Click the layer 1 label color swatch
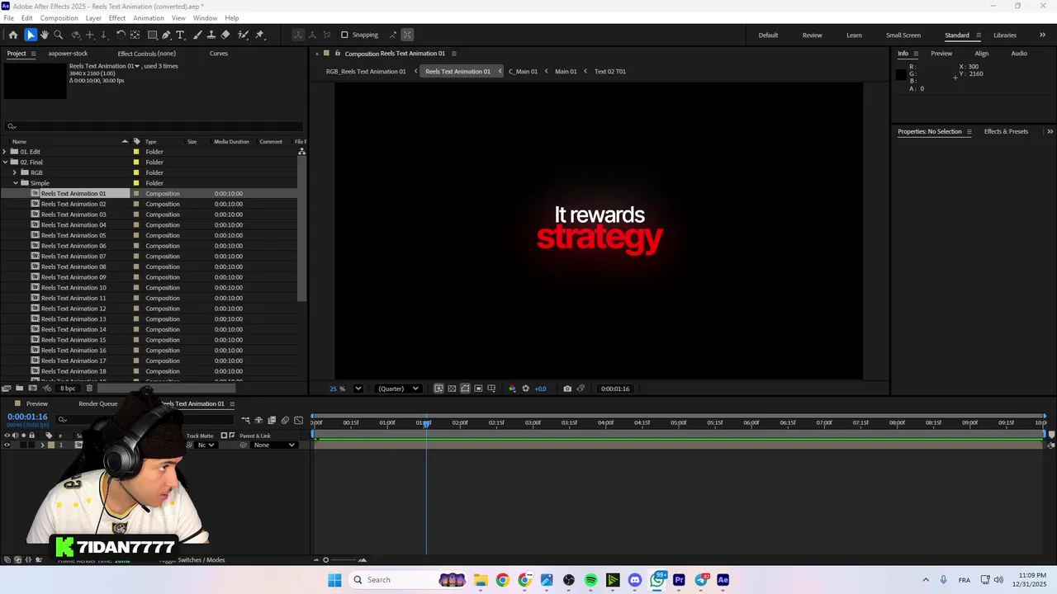Screen dimensions: 1057x594 tap(51, 445)
